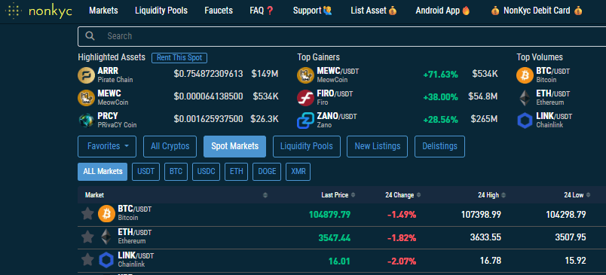Image resolution: width=606 pixels, height=275 pixels.
Task: Switch to All Cryptos tab
Action: point(170,146)
